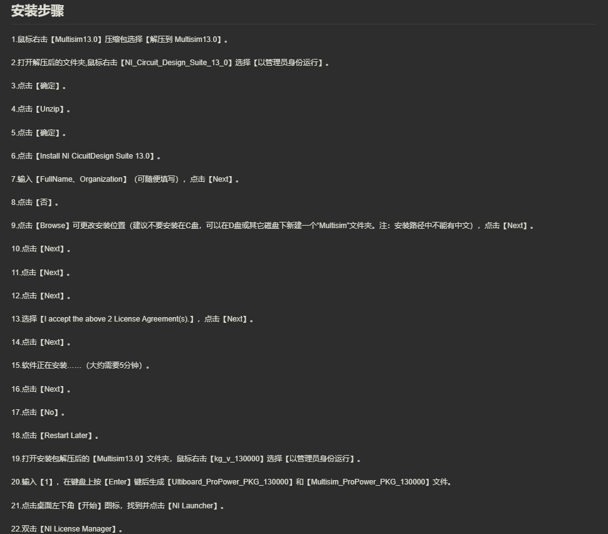Image resolution: width=608 pixels, height=534 pixels.
Task: Click step 18 Restart Later line
Action: 55,436
